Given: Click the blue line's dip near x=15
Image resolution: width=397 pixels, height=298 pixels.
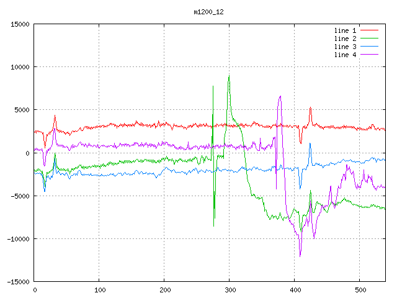Looking at the screenshot, I should pos(44,191).
